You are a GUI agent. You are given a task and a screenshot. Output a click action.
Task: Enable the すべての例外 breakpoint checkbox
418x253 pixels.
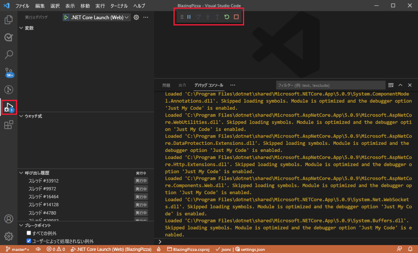coord(28,232)
